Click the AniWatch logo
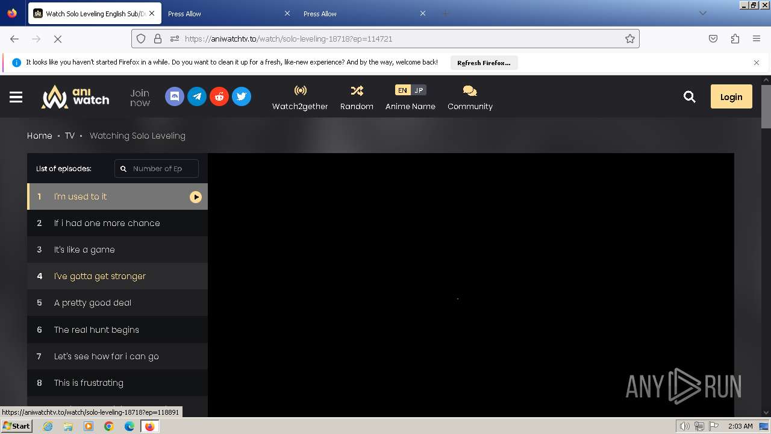771x434 pixels. coord(75,96)
